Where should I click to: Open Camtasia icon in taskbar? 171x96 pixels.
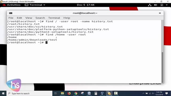116,93
